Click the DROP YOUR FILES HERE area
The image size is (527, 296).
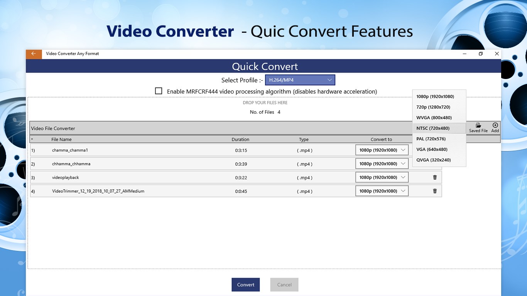coord(265,103)
